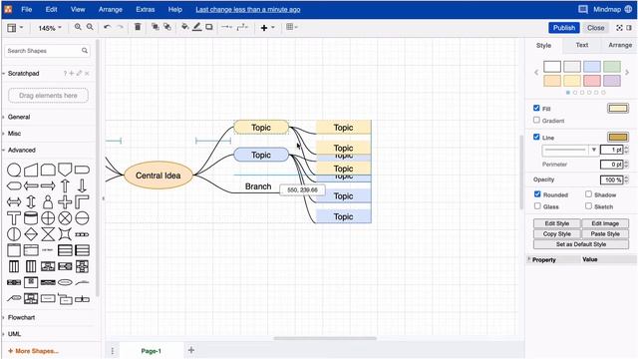The width and height of the screenshot is (638, 359).
Task: Open the Edit menu
Action: 51,9
